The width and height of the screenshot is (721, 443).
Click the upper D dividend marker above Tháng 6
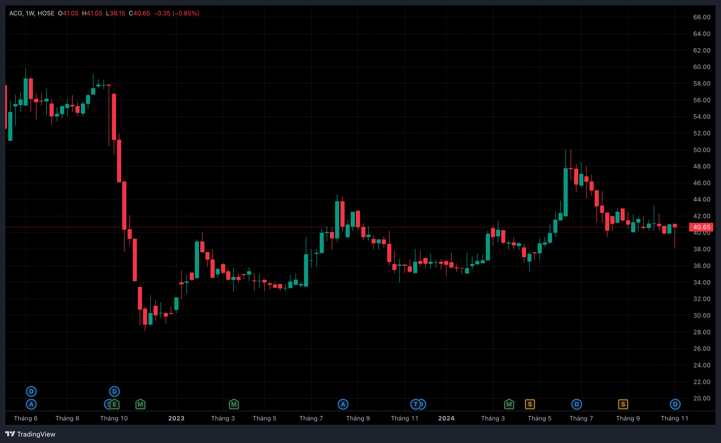tap(31, 392)
